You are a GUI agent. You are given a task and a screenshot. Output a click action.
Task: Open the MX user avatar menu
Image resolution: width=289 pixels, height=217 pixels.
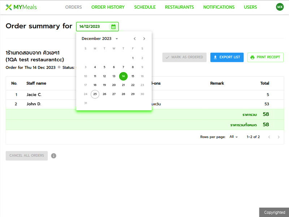pos(280,7)
